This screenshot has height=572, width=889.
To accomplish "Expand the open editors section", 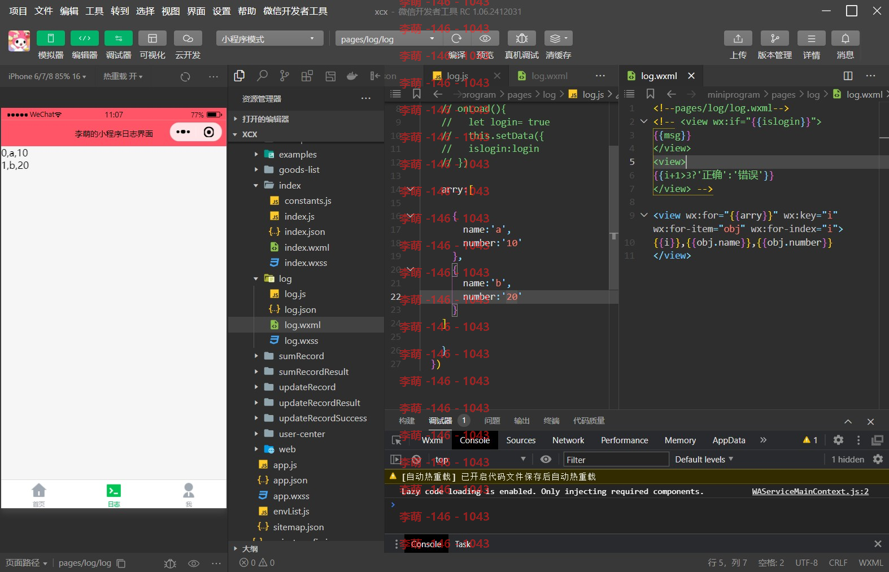I will (x=306, y=119).
